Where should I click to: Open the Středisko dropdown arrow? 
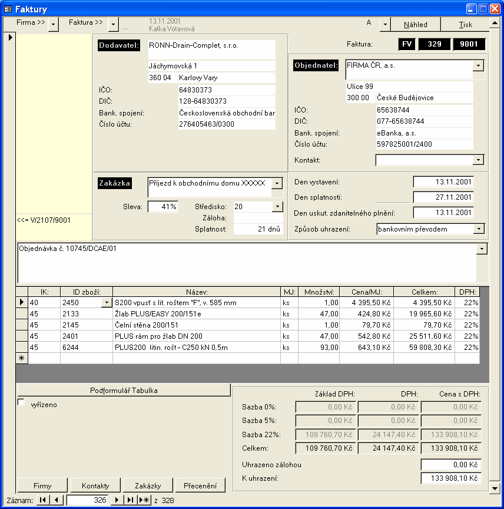click(x=277, y=207)
